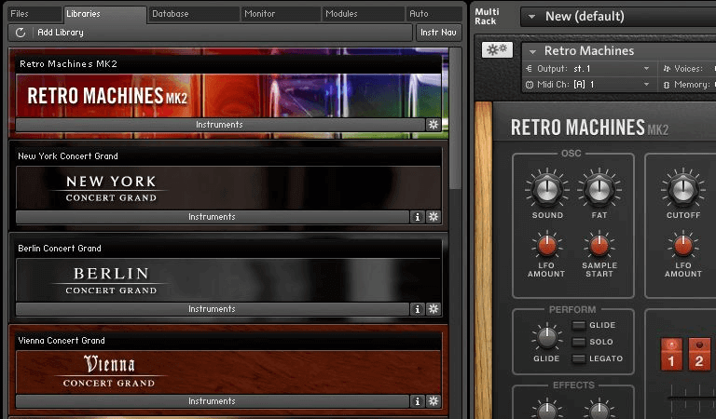Click the New York Concert Grand banner
Image resolution: width=716 pixels, height=419 pixels.
(x=228, y=188)
